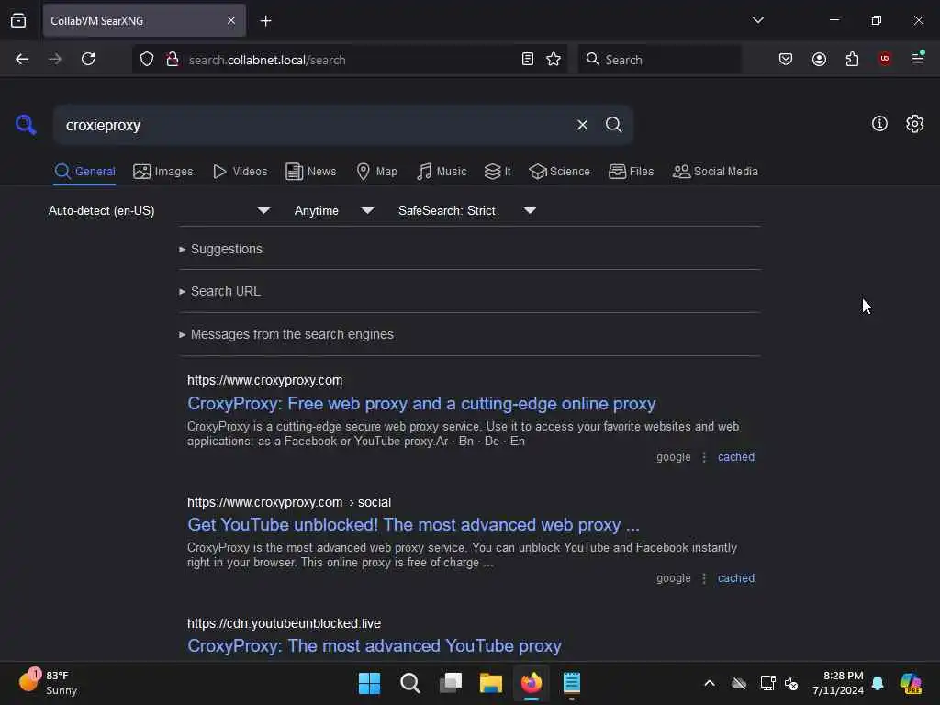Click the SearXNG logo magnifier icon
This screenshot has height=705, width=940.
[x=26, y=125]
